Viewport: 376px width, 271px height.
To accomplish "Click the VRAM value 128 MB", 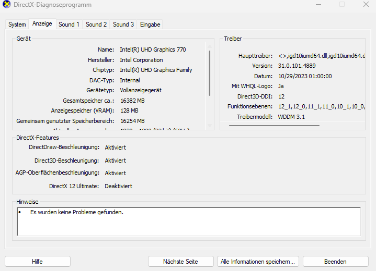I will click(x=129, y=110).
